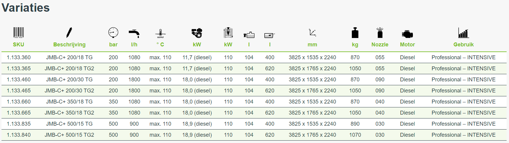Click the weight kg icon
The image size is (509, 143).
pos(355,33)
